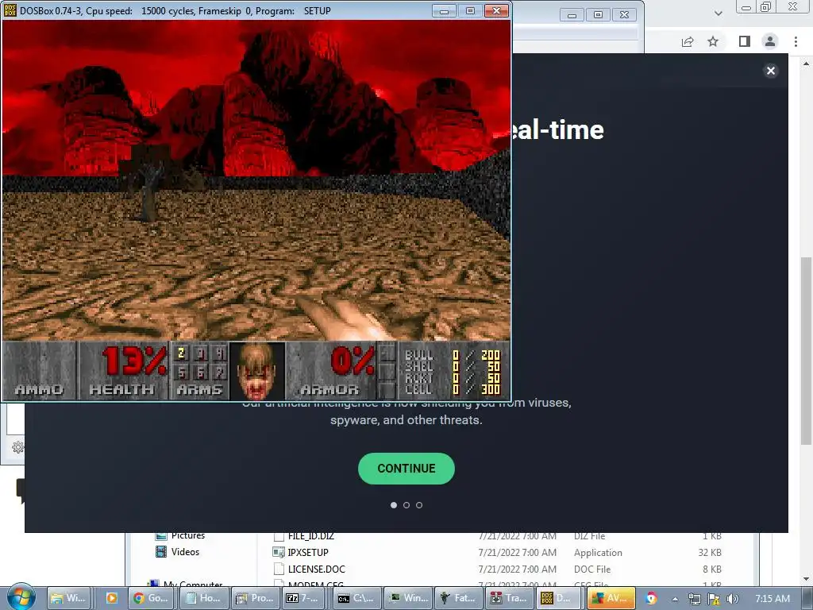The height and width of the screenshot is (610, 813).
Task: Click the DOOM marine face in status bar
Action: click(256, 372)
